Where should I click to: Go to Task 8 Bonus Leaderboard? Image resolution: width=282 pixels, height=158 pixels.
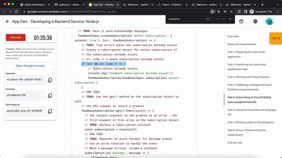coord(246,133)
